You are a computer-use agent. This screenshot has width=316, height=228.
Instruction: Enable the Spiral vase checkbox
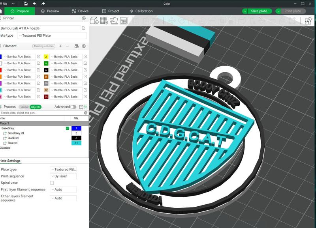(x=52, y=183)
